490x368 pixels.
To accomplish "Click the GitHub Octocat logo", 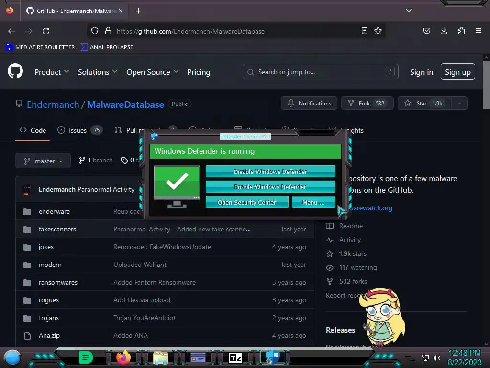I will coord(15,71).
